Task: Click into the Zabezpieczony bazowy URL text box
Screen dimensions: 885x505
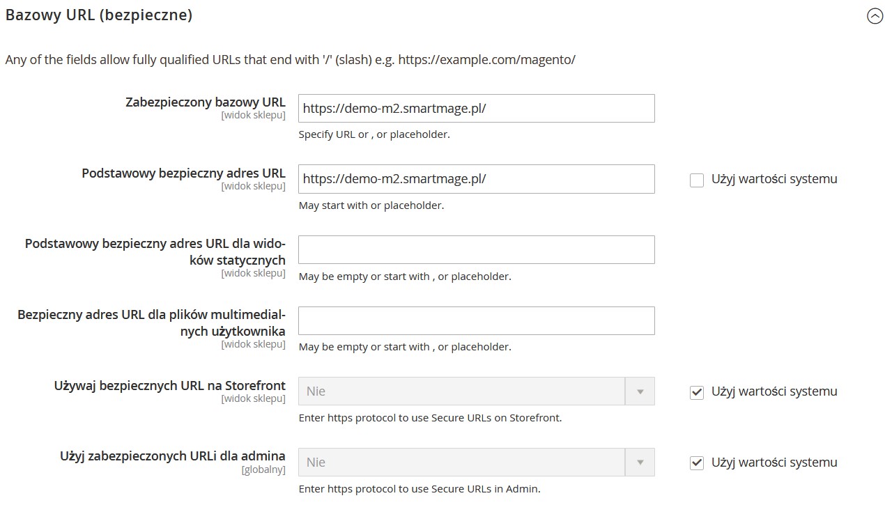Action: (476, 109)
